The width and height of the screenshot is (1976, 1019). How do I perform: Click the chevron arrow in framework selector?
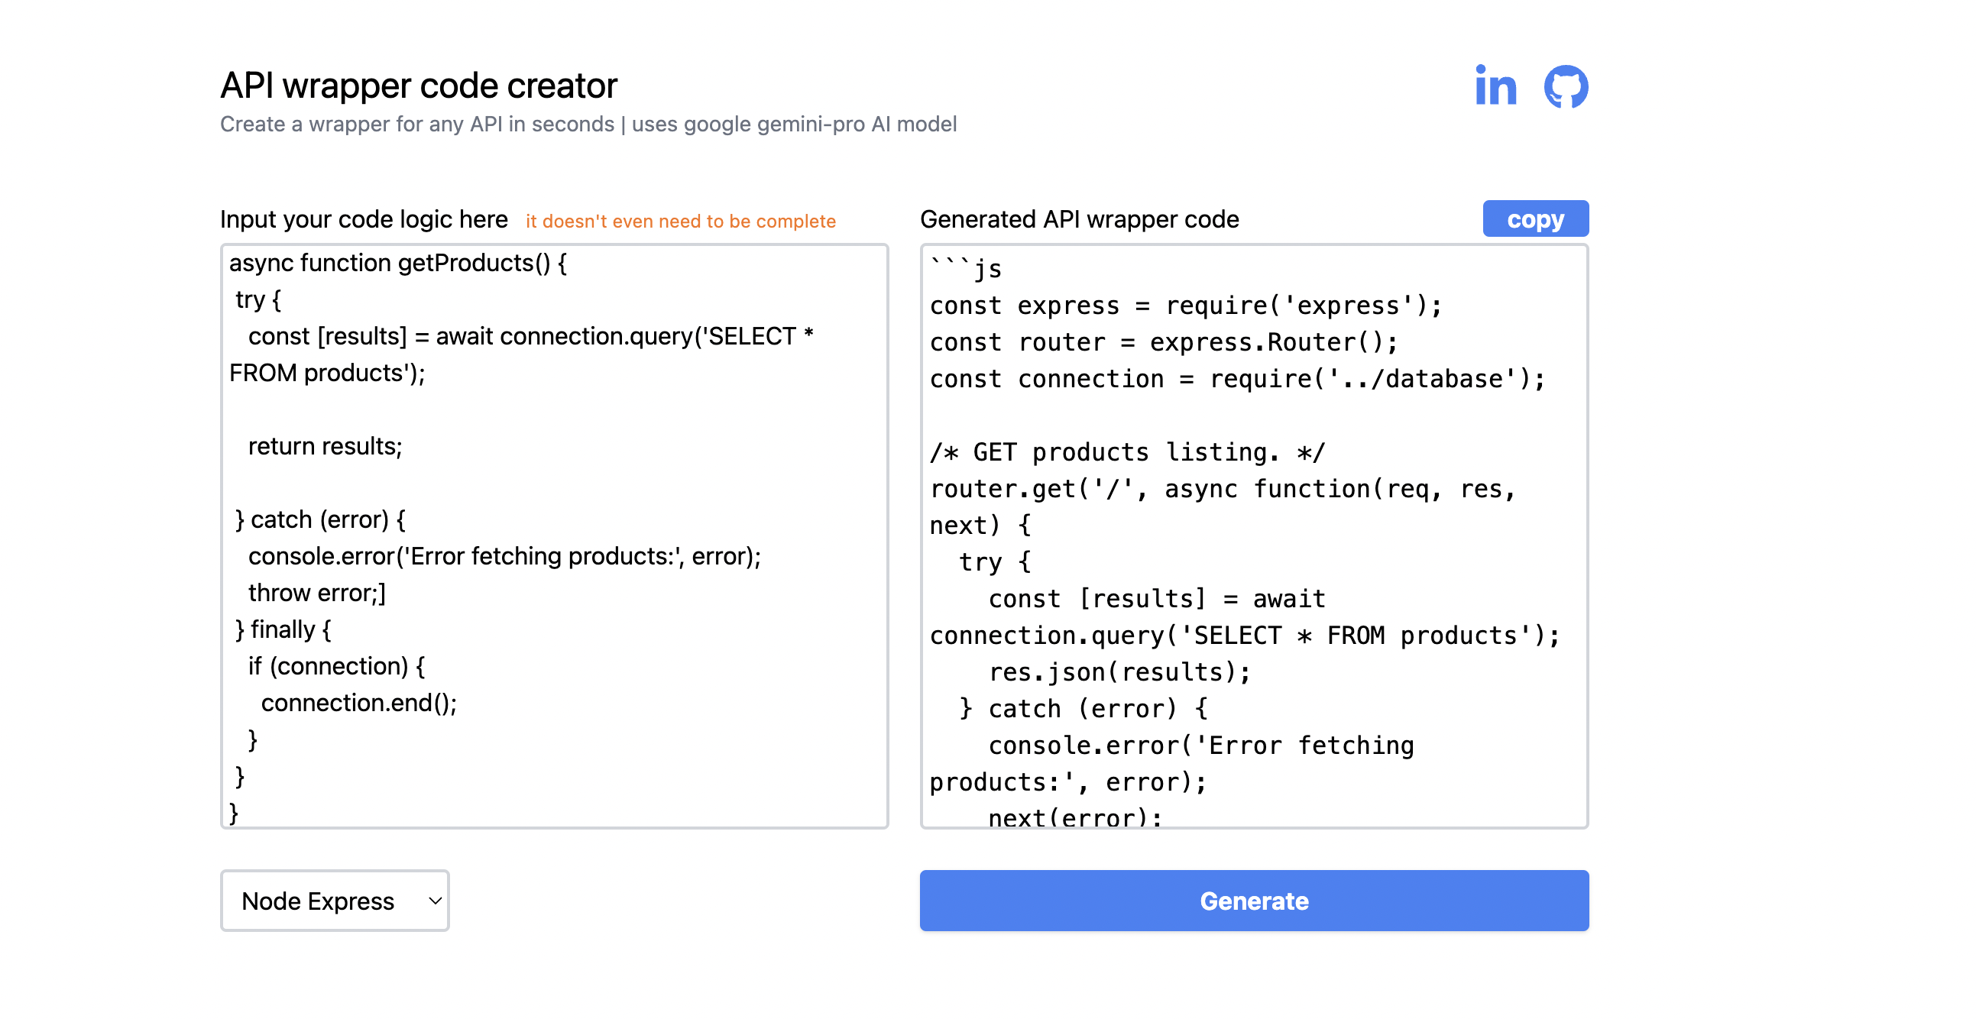coord(435,900)
